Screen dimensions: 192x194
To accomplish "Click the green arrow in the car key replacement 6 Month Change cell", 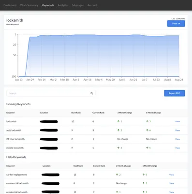I will (144, 175).
